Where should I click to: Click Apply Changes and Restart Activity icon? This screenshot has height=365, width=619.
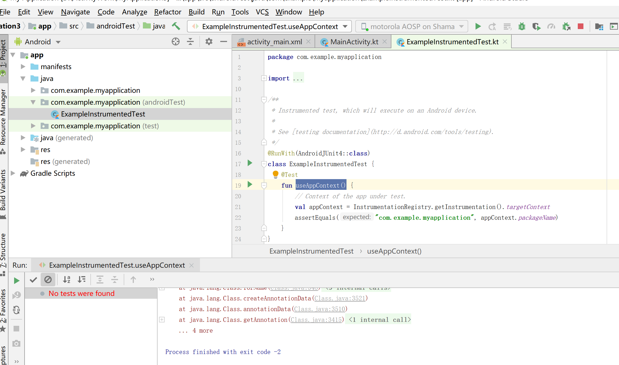pos(492,27)
